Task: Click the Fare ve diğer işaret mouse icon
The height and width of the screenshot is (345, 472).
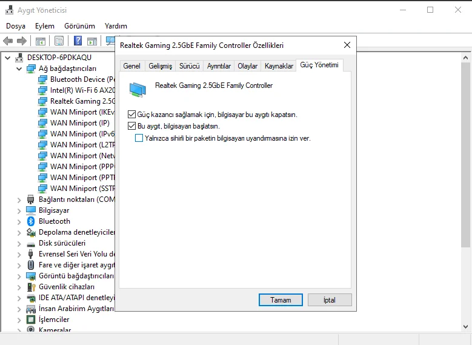Action: pyautogui.click(x=31, y=265)
